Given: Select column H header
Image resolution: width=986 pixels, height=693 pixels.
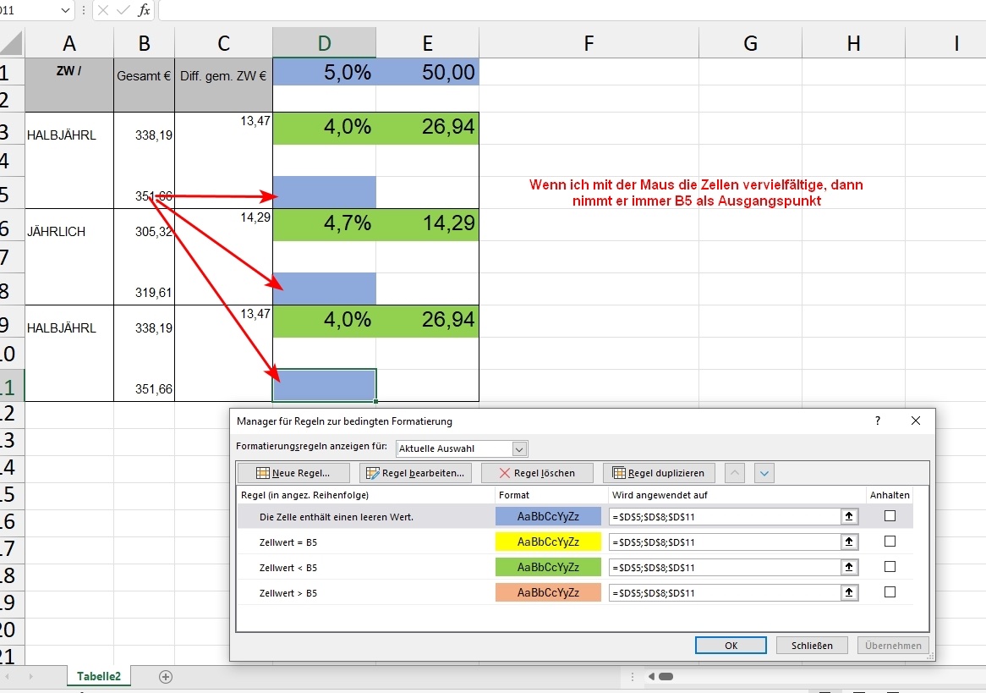Looking at the screenshot, I should click(853, 43).
